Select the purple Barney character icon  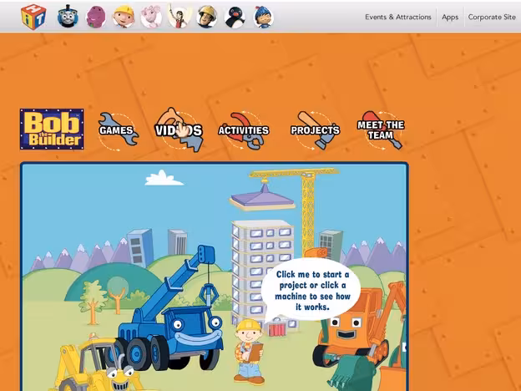(96, 17)
